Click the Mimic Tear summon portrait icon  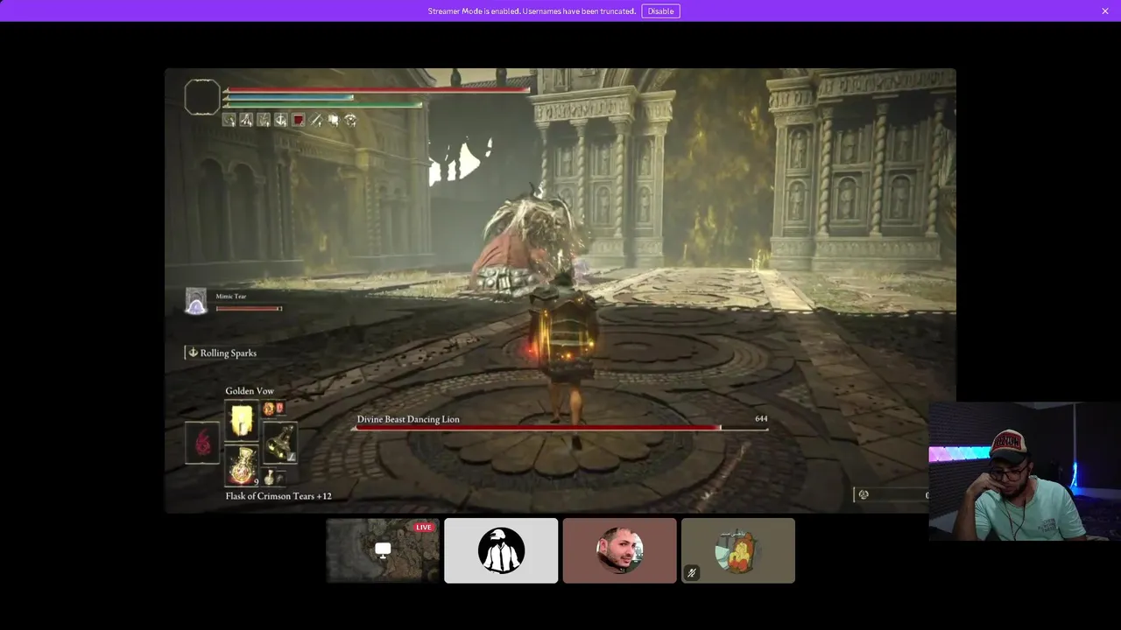[x=196, y=301]
